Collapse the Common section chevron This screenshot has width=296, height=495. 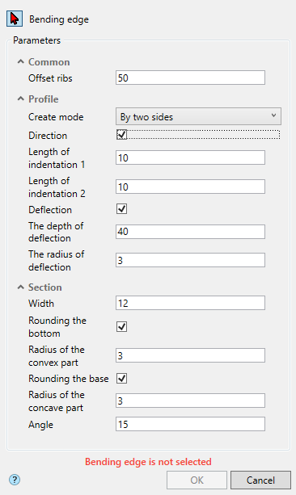[20, 62]
